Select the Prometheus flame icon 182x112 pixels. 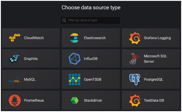click(x=15, y=100)
